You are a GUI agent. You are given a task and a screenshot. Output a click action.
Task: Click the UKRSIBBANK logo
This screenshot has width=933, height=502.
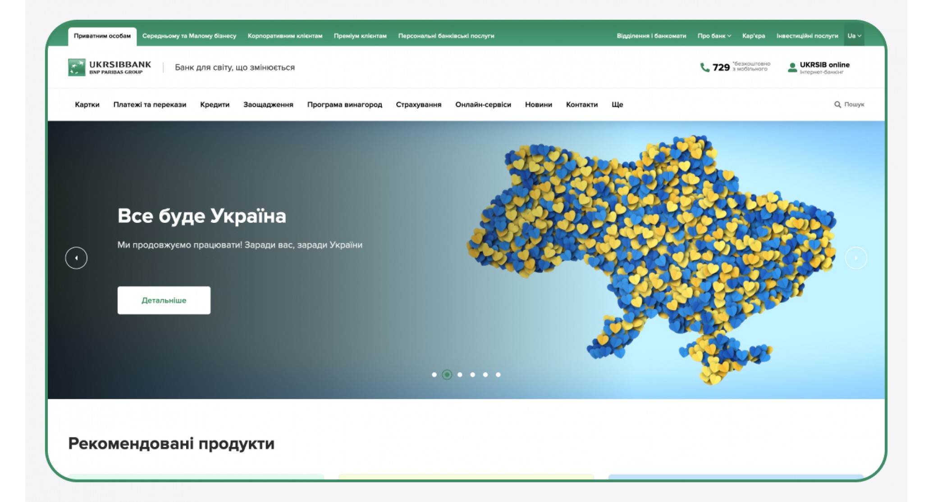point(110,68)
